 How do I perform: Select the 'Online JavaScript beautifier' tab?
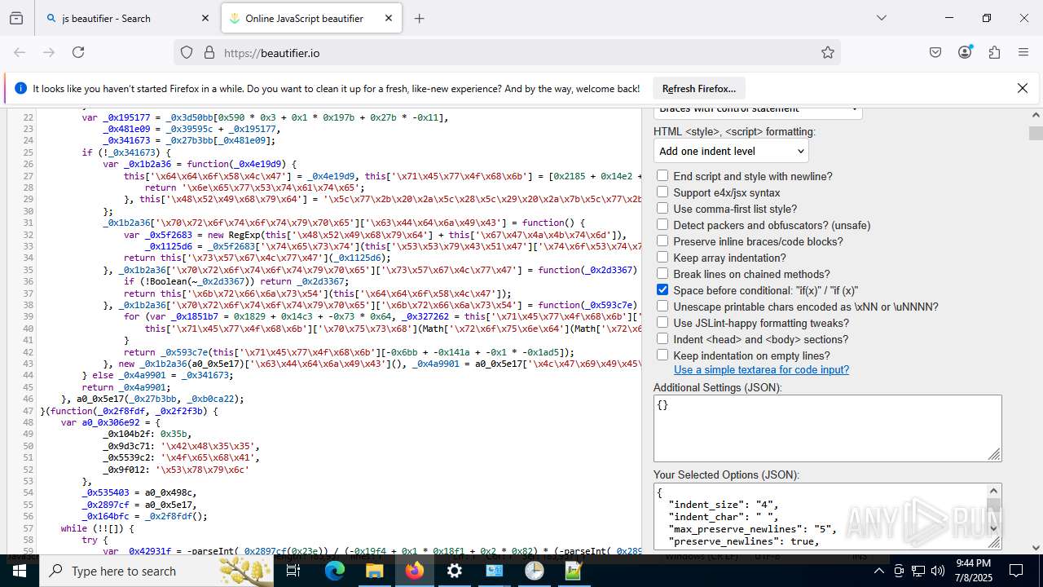[x=303, y=18]
